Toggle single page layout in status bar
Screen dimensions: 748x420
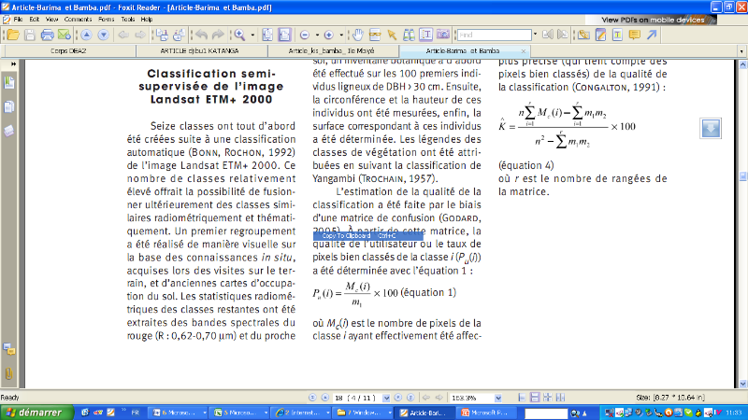coord(522,398)
